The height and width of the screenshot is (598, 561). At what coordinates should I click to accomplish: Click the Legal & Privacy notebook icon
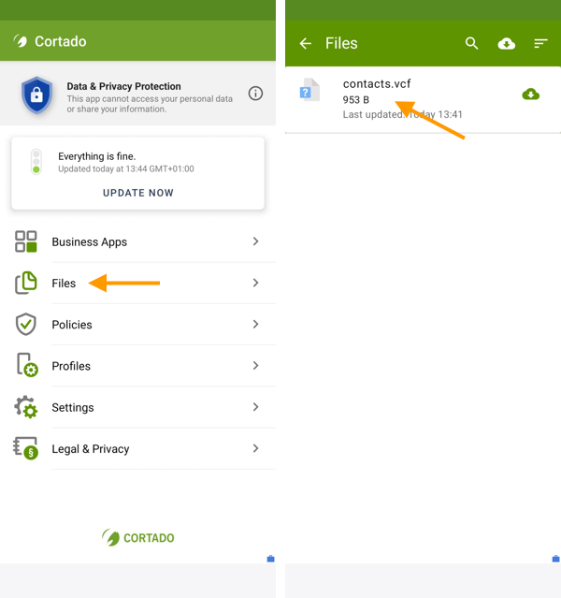pyautogui.click(x=25, y=448)
